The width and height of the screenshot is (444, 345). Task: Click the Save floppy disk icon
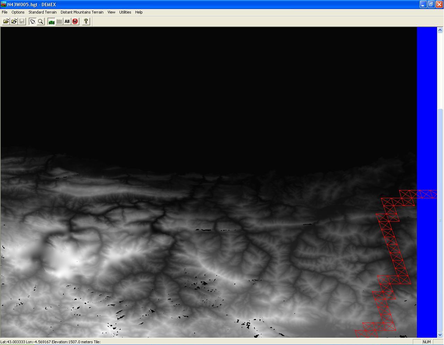tap(22, 21)
